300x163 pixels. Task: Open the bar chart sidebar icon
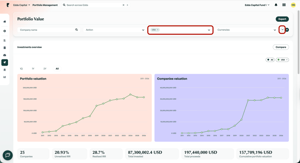point(4,77)
